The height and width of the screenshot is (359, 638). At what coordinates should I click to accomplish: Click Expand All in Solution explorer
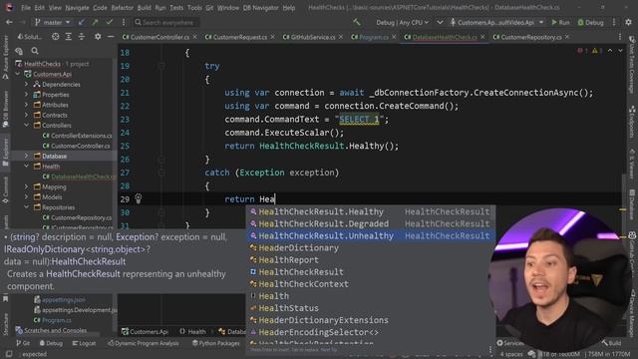pyautogui.click(x=69, y=37)
